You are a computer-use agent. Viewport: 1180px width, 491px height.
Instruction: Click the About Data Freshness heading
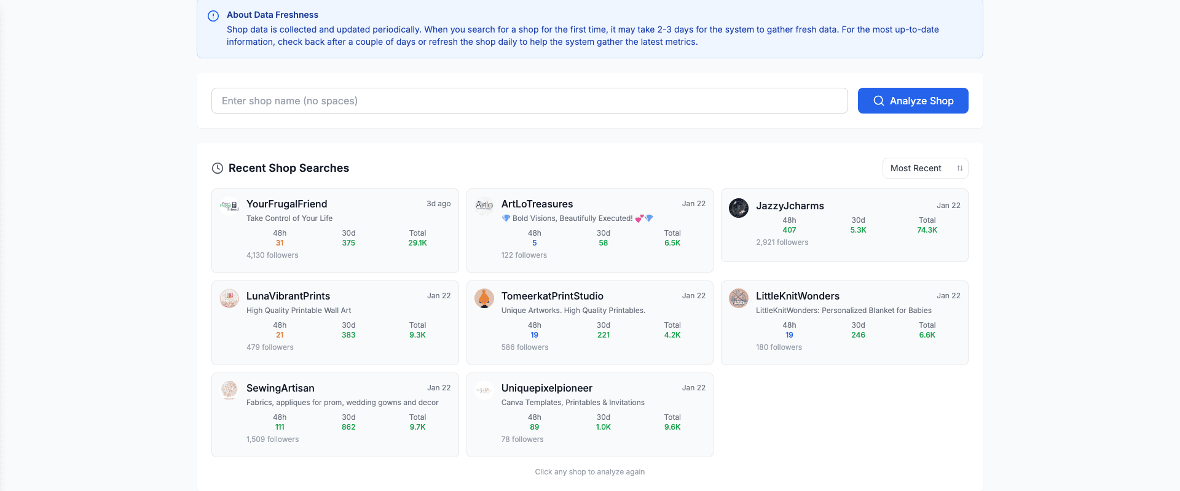[x=272, y=15]
